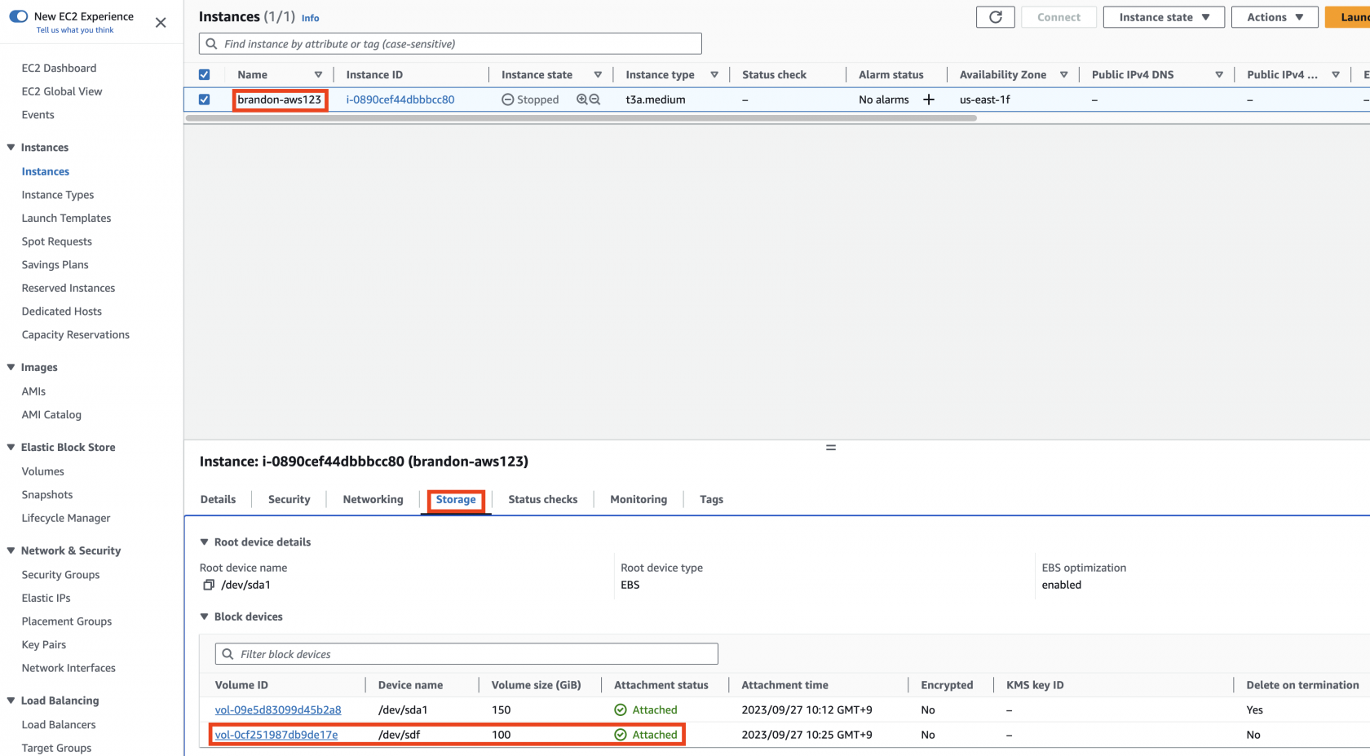Click the Instance type column sort icon
The height and width of the screenshot is (756, 1370).
pyautogui.click(x=714, y=75)
